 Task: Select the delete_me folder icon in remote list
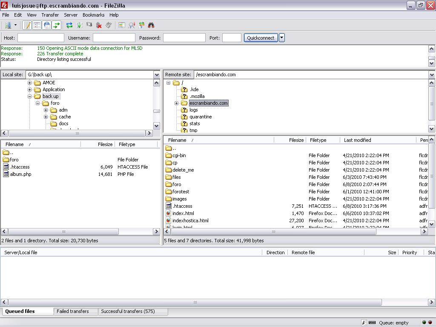tap(169, 170)
